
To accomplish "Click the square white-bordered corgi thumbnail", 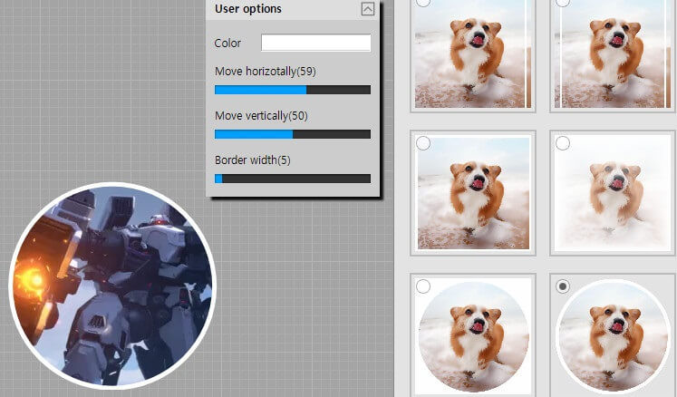I will [472, 194].
